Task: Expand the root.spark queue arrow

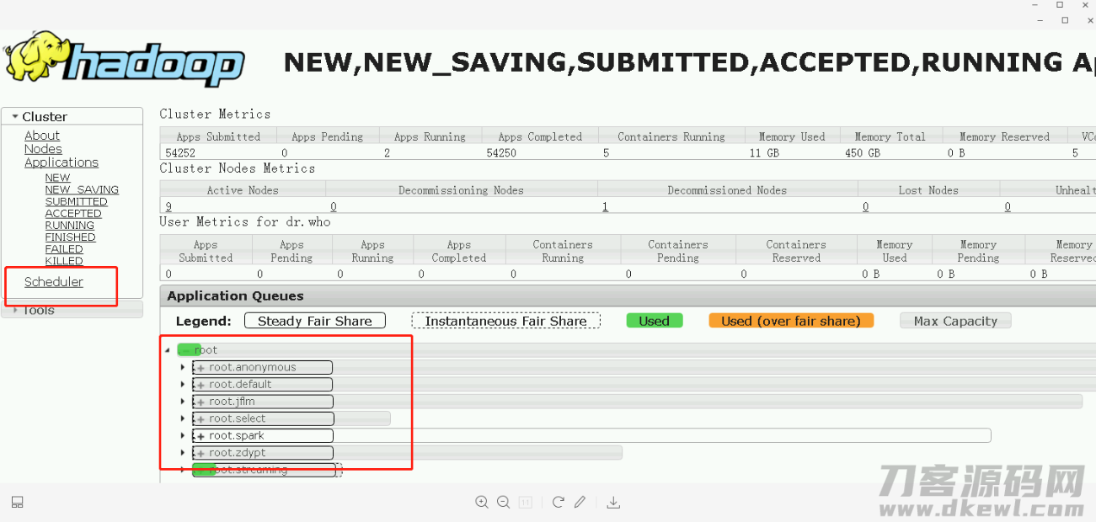Action: [x=182, y=435]
